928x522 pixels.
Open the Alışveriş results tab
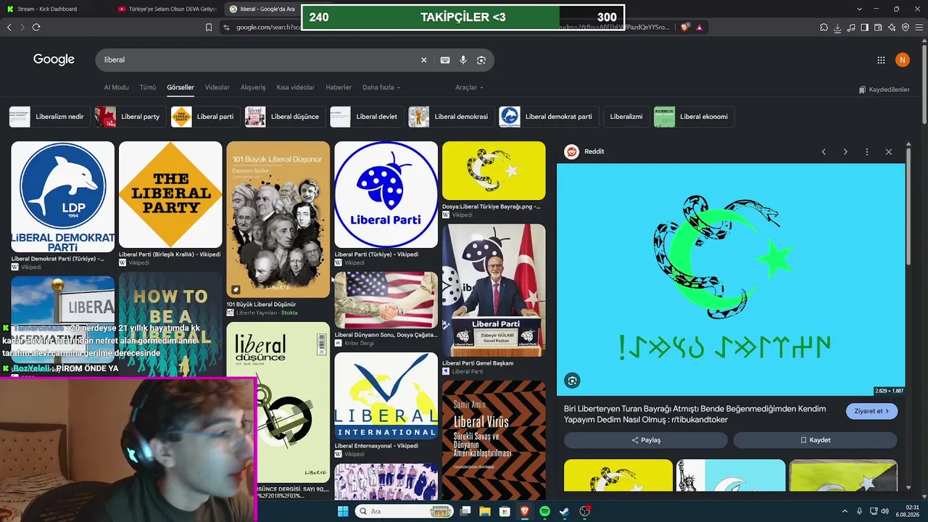tap(253, 88)
